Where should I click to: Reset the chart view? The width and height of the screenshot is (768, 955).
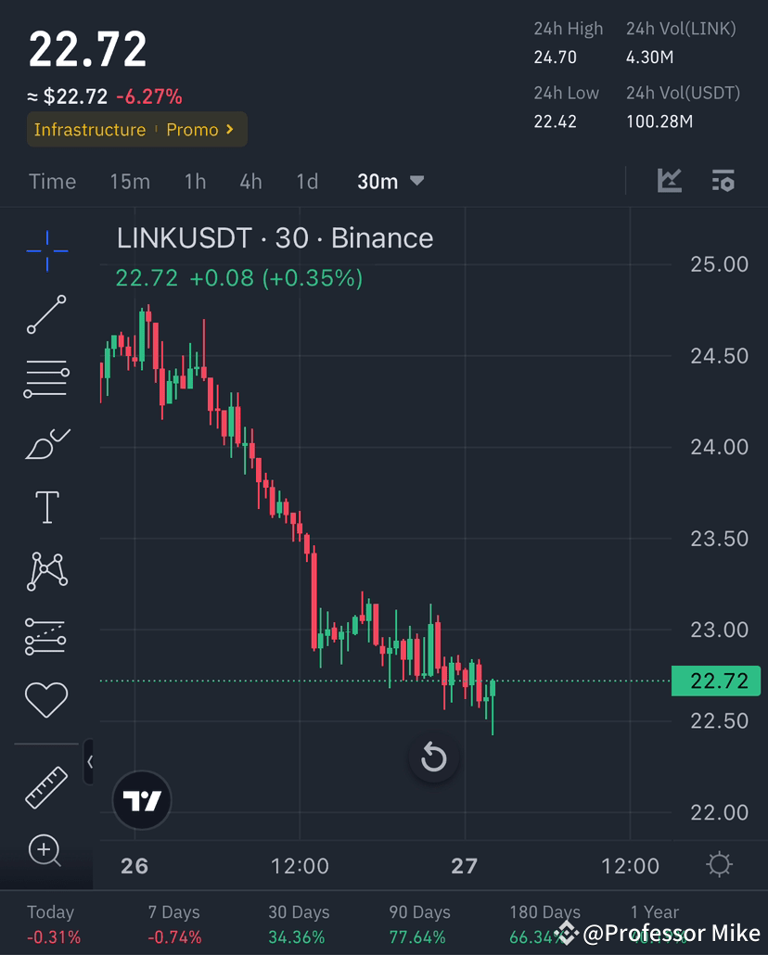433,758
